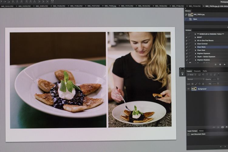The width and height of the screenshot is (228, 152).
Task: Hide the Background layer with eye icon
Action: tap(189, 89)
